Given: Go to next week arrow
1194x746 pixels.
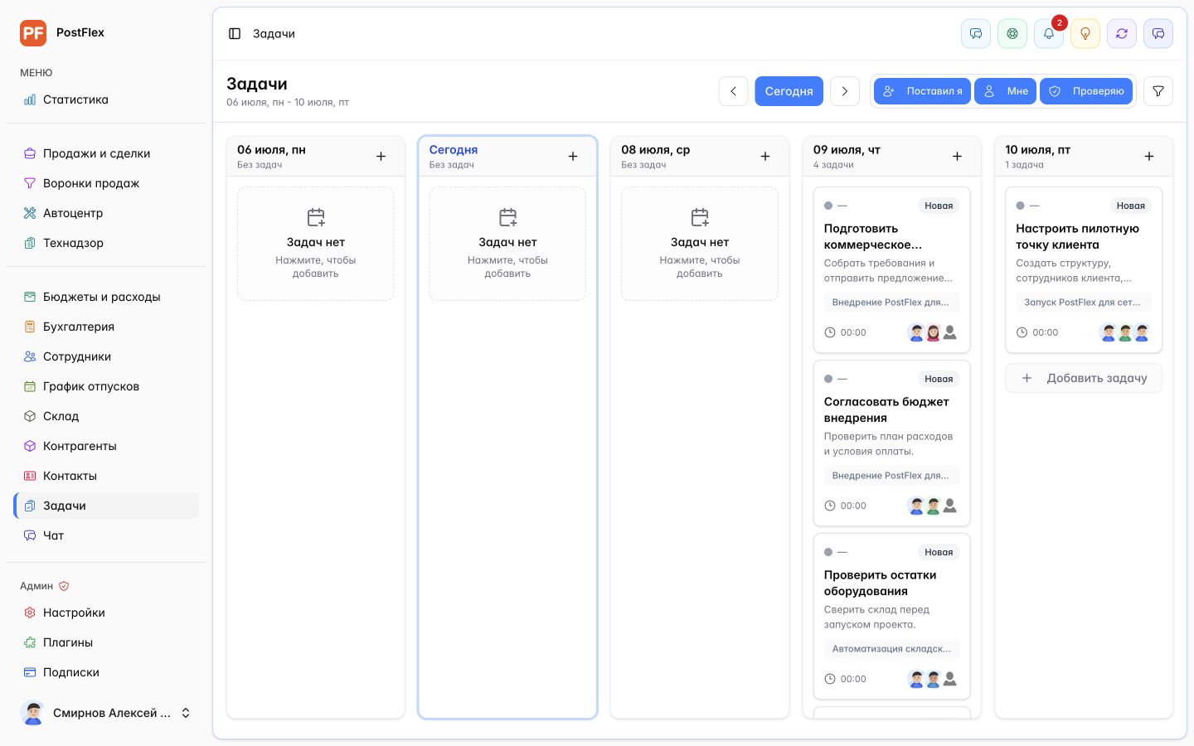Looking at the screenshot, I should (x=845, y=91).
